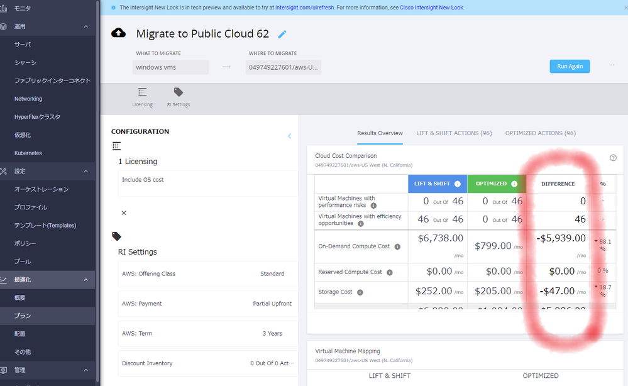This screenshot has height=386, width=628.
Task: Open テンプレート(Templates) in sidebar
Action: coord(47,226)
